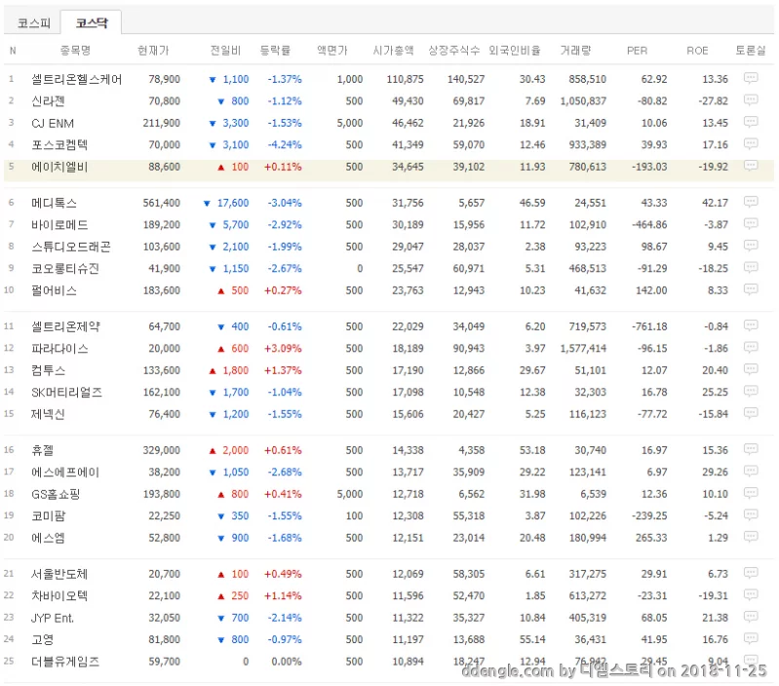779x686 pixels.
Task: Open the 에스에프에이 stock link
Action: 65,472
